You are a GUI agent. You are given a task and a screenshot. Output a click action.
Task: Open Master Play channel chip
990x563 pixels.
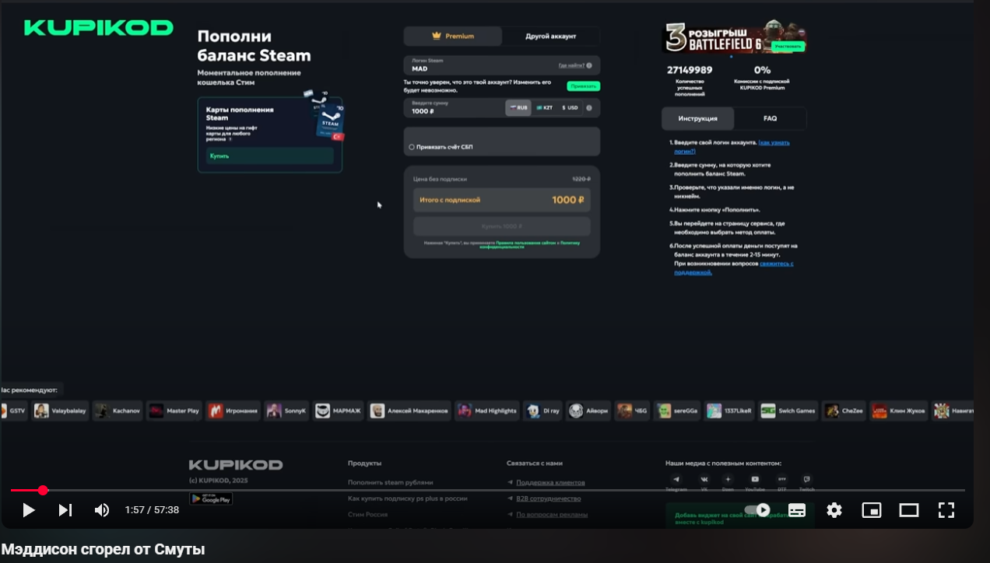pos(174,411)
